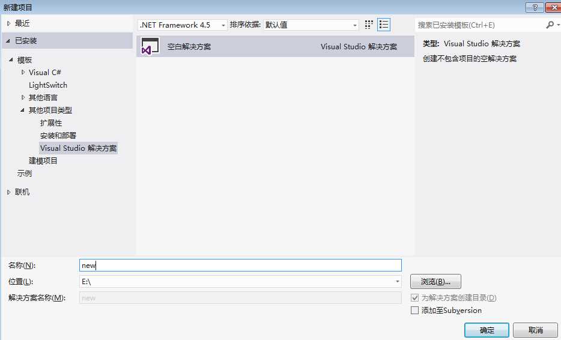Select Visual Studio 解决方案 tree item

[78, 148]
